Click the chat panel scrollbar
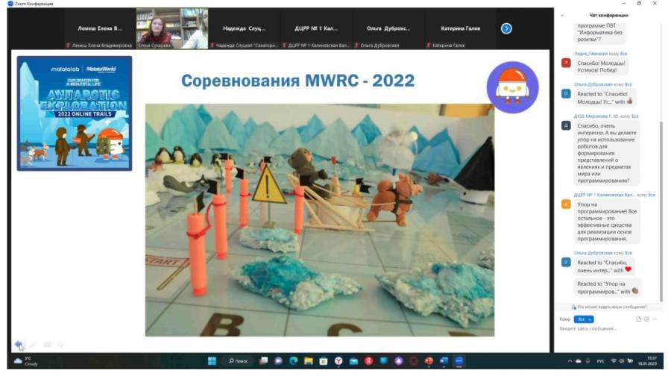Viewport: 671px width, 379px height. click(661, 210)
